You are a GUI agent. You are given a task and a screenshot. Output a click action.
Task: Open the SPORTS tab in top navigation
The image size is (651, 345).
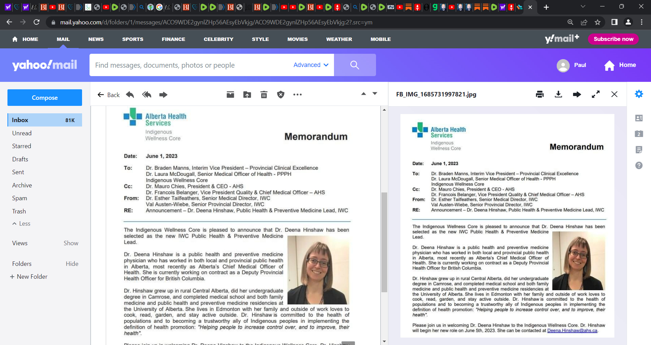133,39
